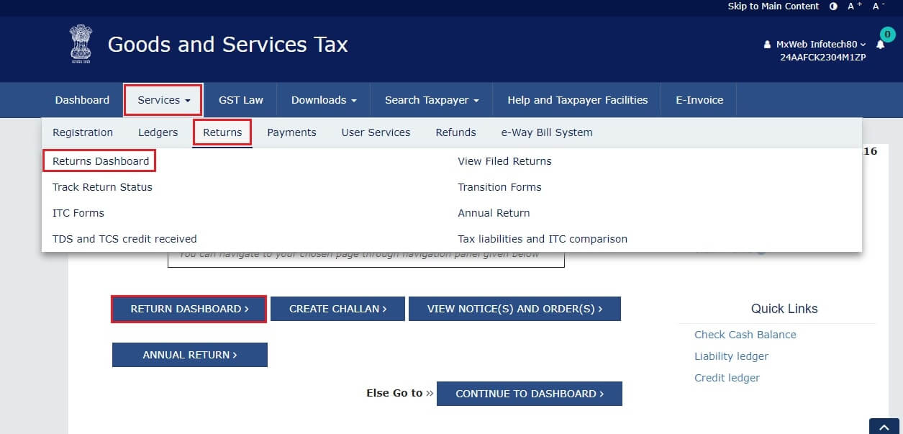The image size is (903, 434).
Task: Click Check Cash Balance quick link
Action: tap(745, 334)
